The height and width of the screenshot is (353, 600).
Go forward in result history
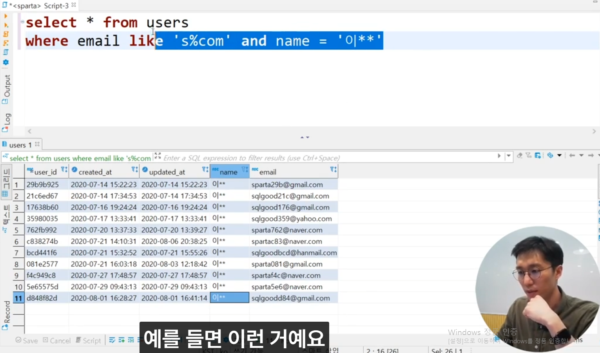coord(591,155)
